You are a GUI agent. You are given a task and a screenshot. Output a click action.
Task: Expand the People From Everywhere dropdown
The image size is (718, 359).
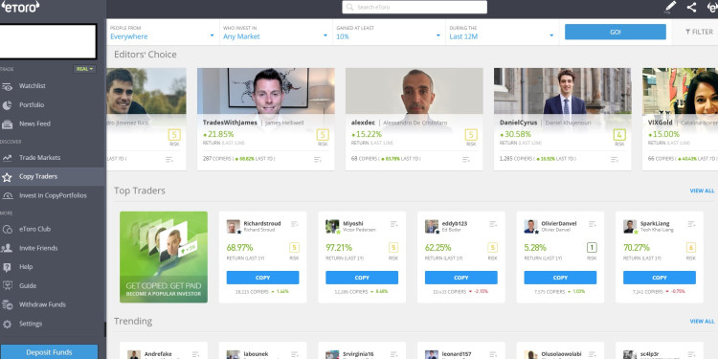[x=163, y=32]
